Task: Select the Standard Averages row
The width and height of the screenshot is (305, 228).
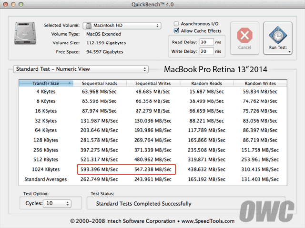Action: (x=153, y=180)
